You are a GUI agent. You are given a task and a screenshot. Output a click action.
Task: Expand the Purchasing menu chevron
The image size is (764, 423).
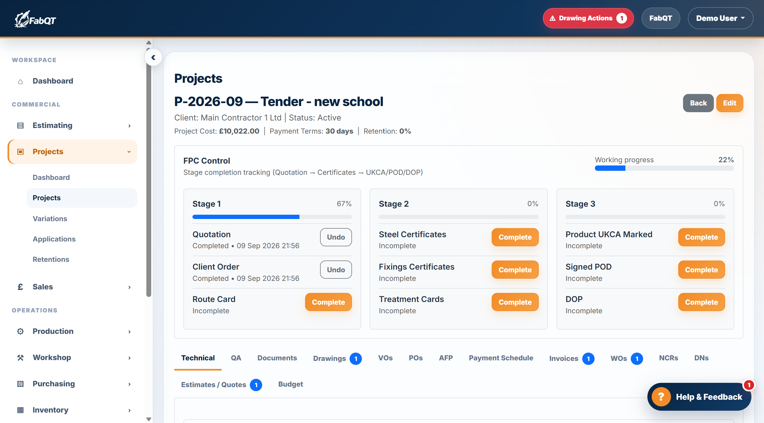pos(129,384)
